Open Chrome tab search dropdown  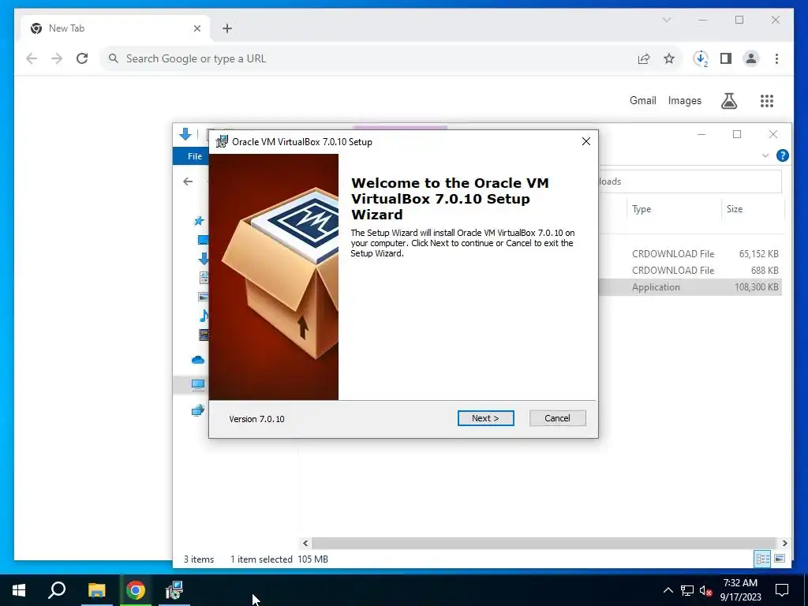[666, 20]
